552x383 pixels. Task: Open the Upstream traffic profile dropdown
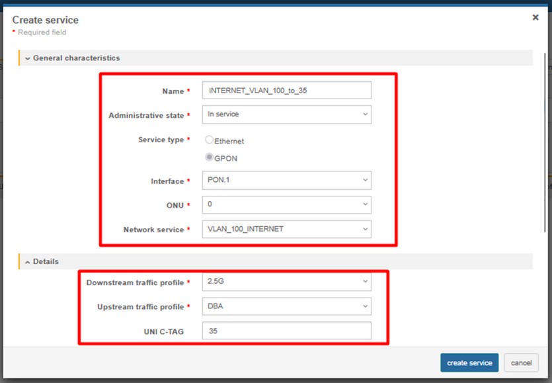286,306
